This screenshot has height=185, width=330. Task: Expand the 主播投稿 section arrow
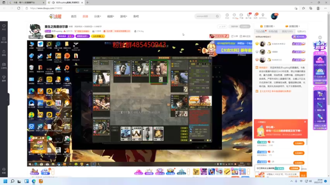pos(274,26)
